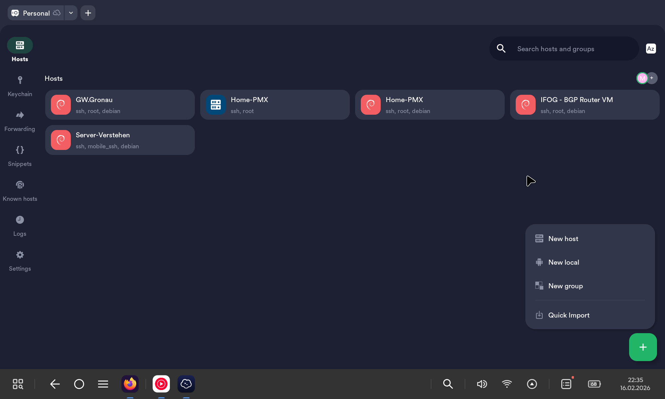Select New local from the menu
The width and height of the screenshot is (665, 399).
point(564,262)
